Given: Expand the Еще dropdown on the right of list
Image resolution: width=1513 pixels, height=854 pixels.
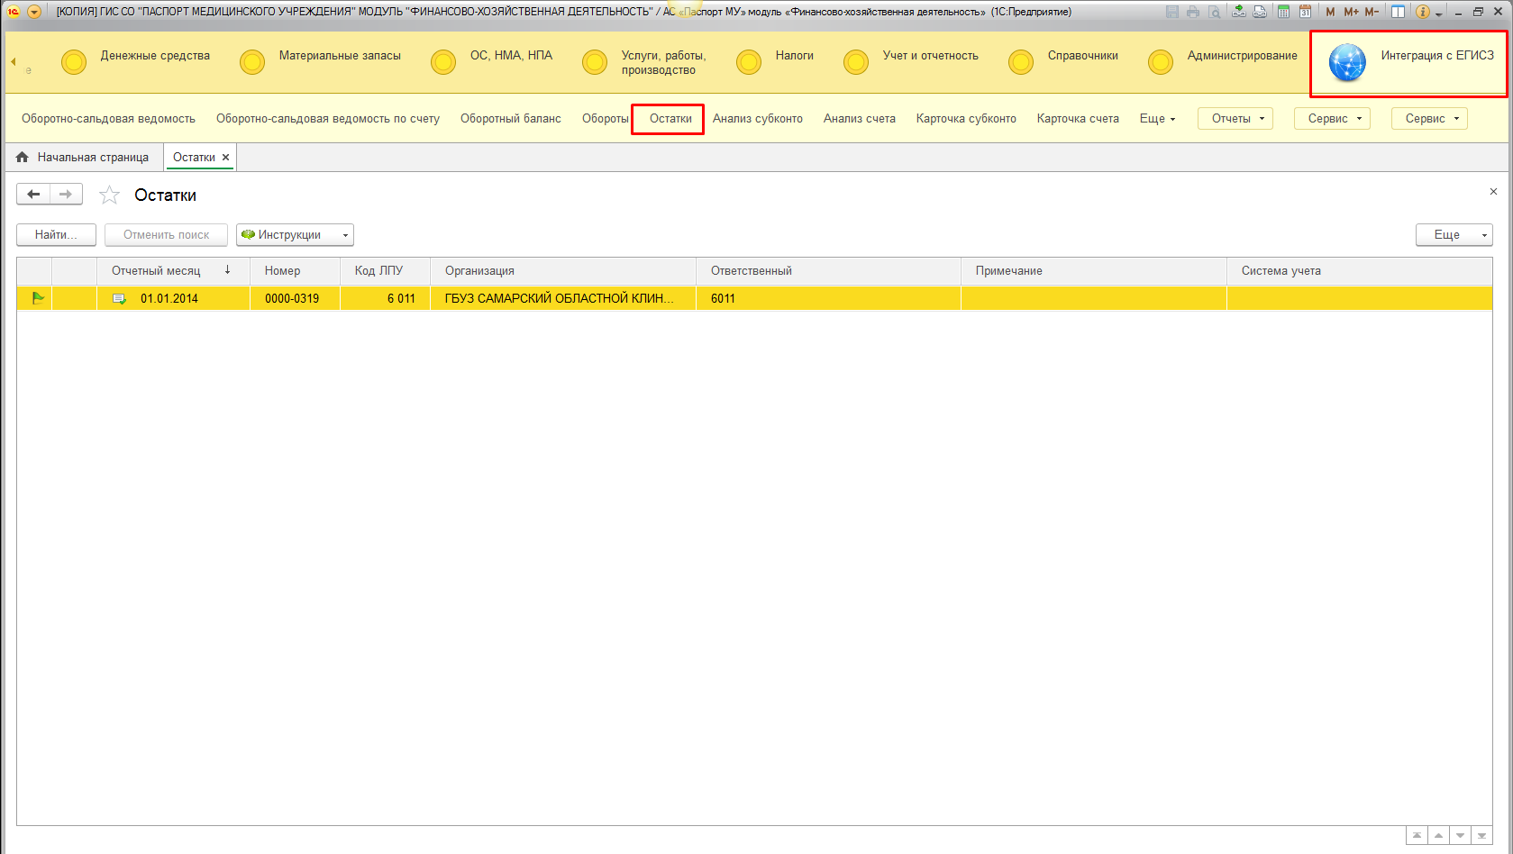Looking at the screenshot, I should pyautogui.click(x=1454, y=235).
